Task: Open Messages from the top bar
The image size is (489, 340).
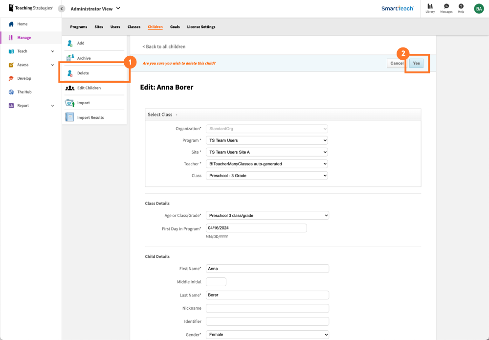Action: coord(446,8)
